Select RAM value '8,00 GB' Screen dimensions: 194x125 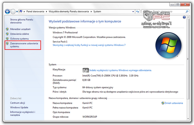86,80
